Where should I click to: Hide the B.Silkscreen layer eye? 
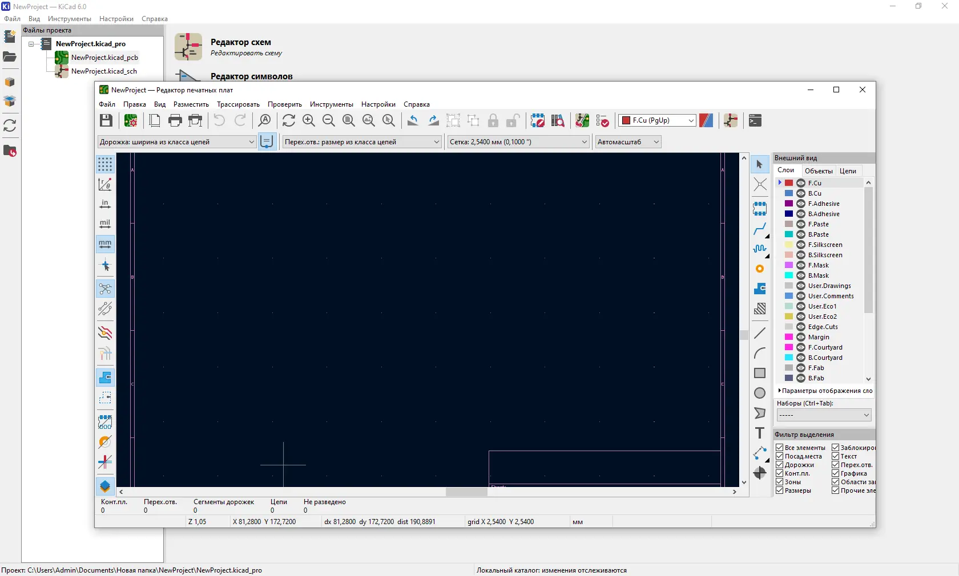pyautogui.click(x=801, y=255)
